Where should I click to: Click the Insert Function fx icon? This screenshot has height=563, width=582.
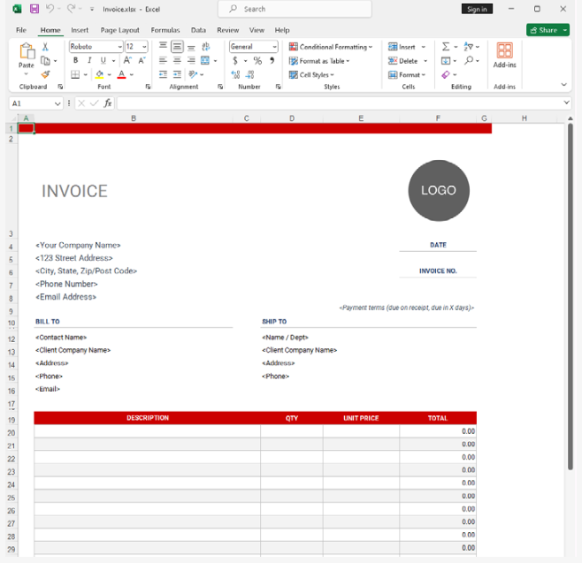pyautogui.click(x=108, y=103)
